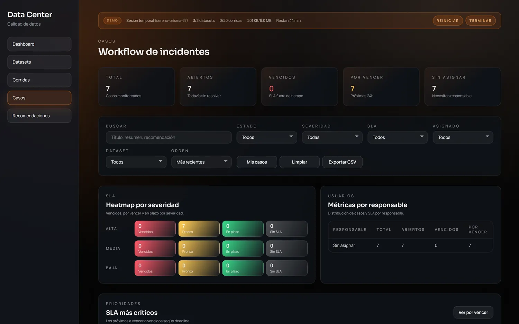Click the ABIERTOS column header in metrics table
Image resolution: width=519 pixels, height=324 pixels.
point(413,230)
